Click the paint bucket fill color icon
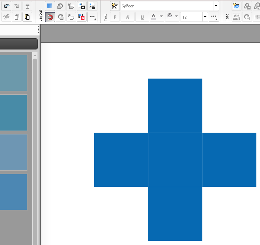The image size is (260, 245). click(170, 16)
